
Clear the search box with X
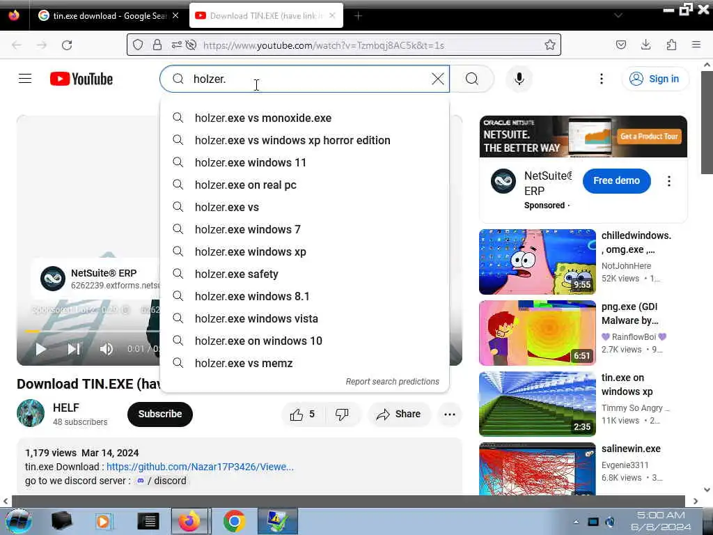point(437,79)
